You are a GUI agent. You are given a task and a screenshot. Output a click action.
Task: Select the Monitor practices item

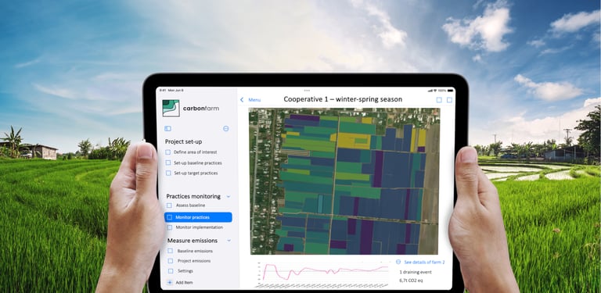198,217
